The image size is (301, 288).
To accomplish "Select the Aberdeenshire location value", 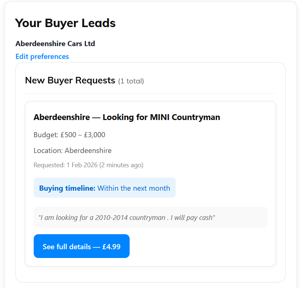I will (x=88, y=150).
